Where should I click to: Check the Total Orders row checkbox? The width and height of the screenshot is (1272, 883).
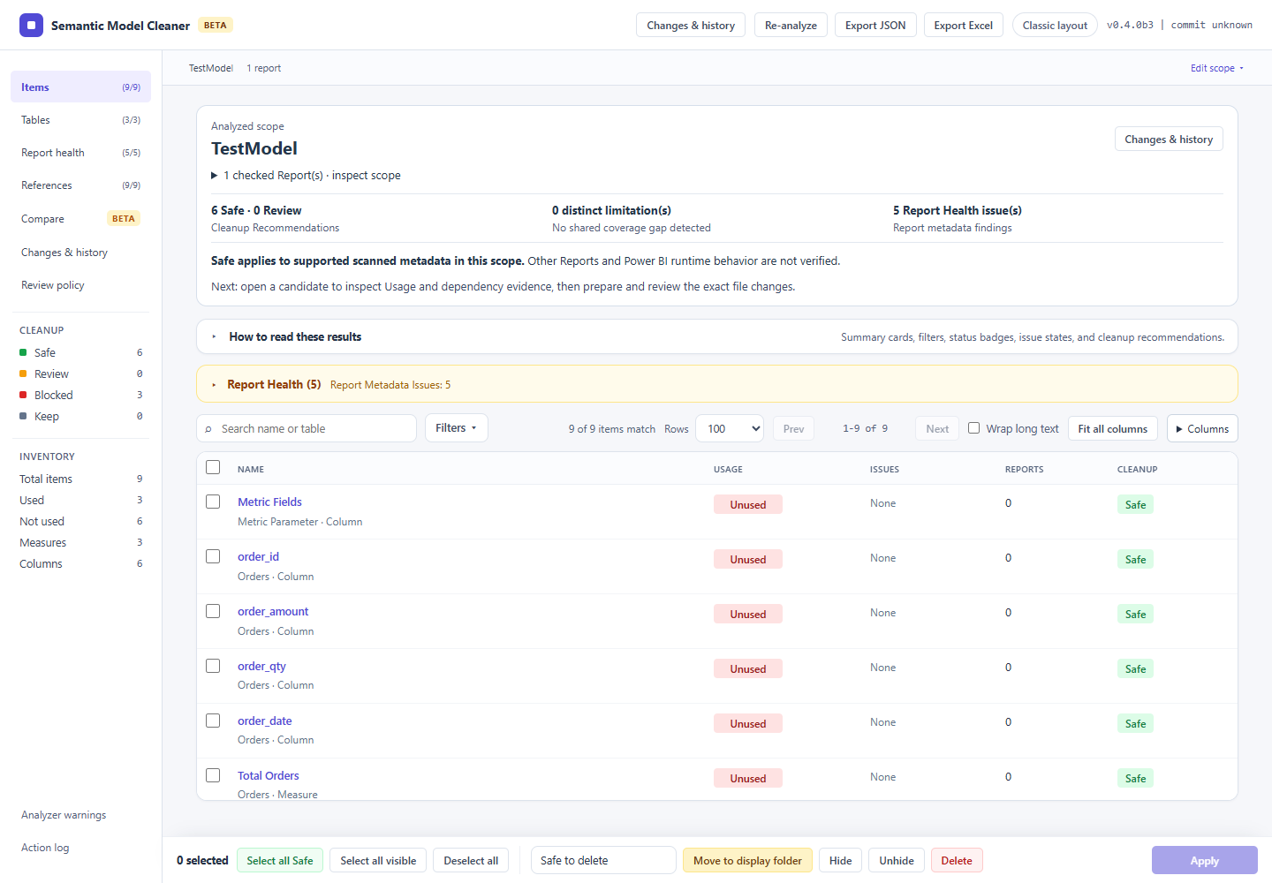pos(213,775)
